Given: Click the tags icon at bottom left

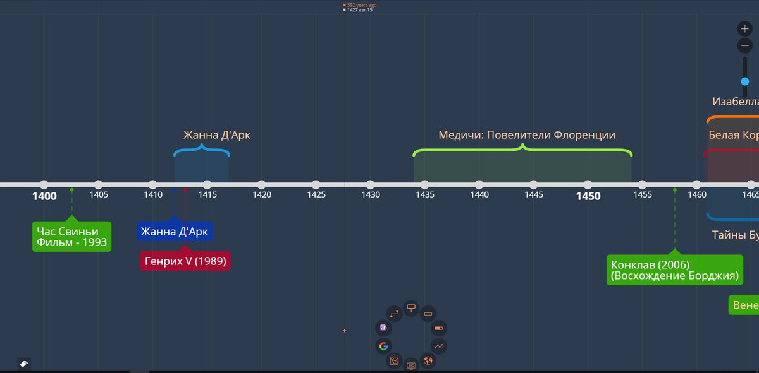Looking at the screenshot, I should [x=23, y=364].
